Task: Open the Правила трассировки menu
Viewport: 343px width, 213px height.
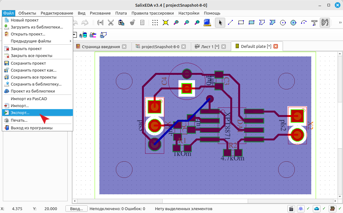Action: pyautogui.click(x=152, y=13)
